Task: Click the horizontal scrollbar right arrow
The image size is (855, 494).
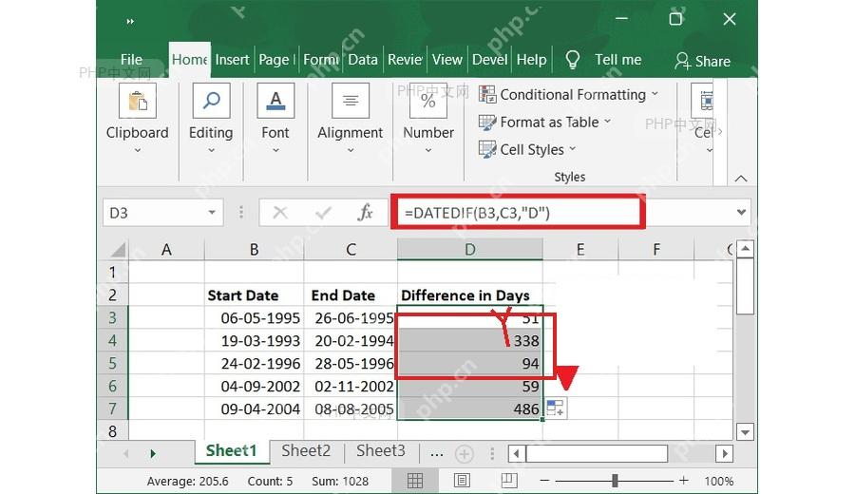Action: 724,454
